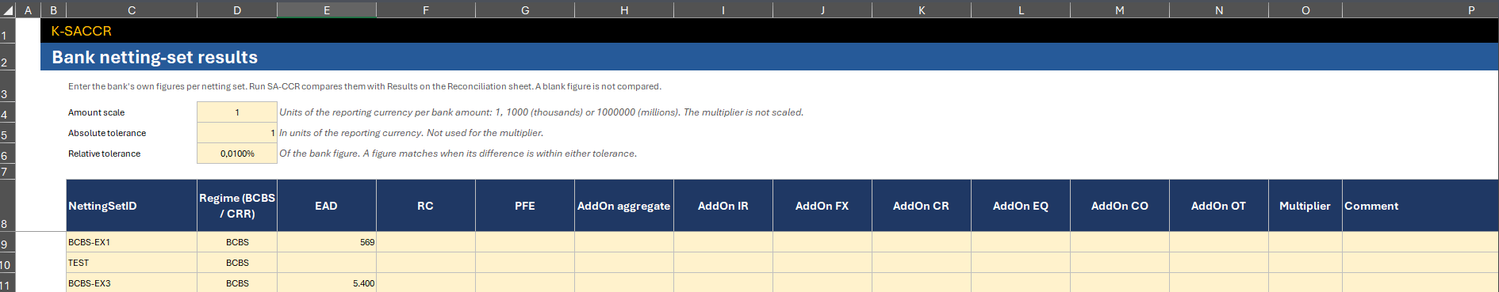This screenshot has width=1499, height=292.
Task: Select the TEST netting set cell
Action: coord(132,263)
